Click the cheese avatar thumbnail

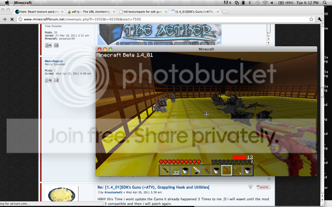61,195
